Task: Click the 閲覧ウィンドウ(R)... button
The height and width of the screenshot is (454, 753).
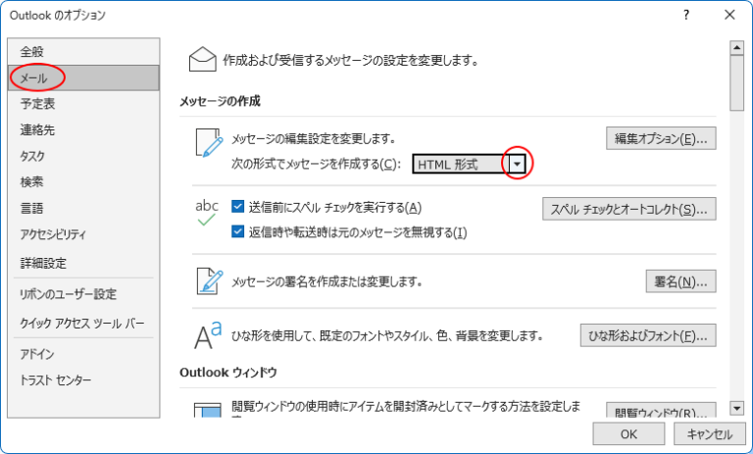Action: coord(661,410)
